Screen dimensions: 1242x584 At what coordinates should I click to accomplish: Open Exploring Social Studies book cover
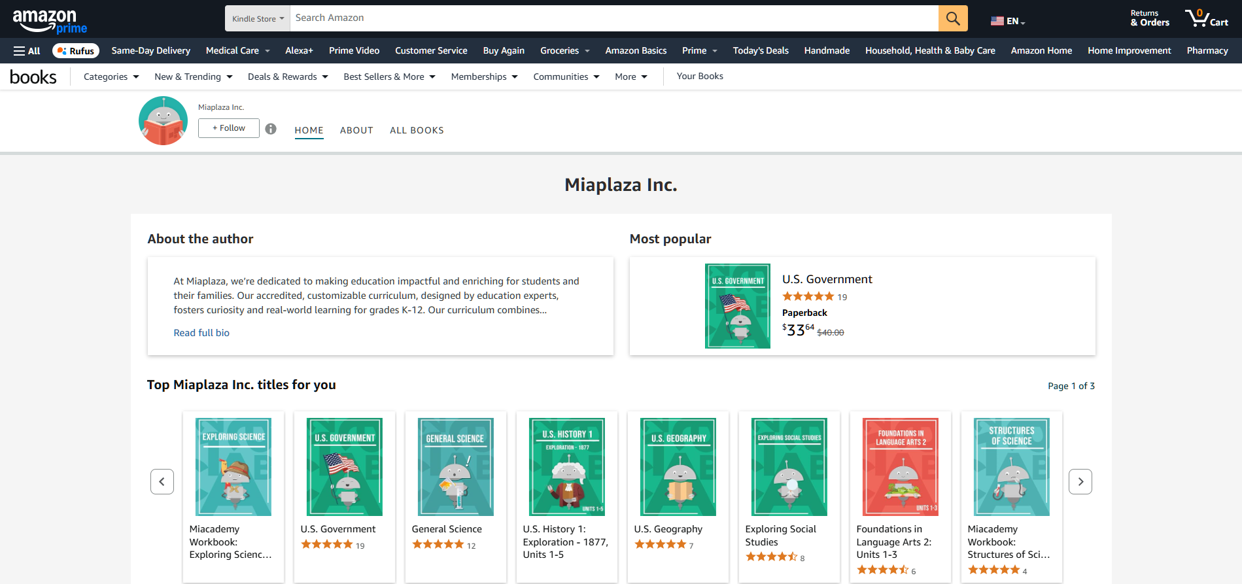coord(789,467)
